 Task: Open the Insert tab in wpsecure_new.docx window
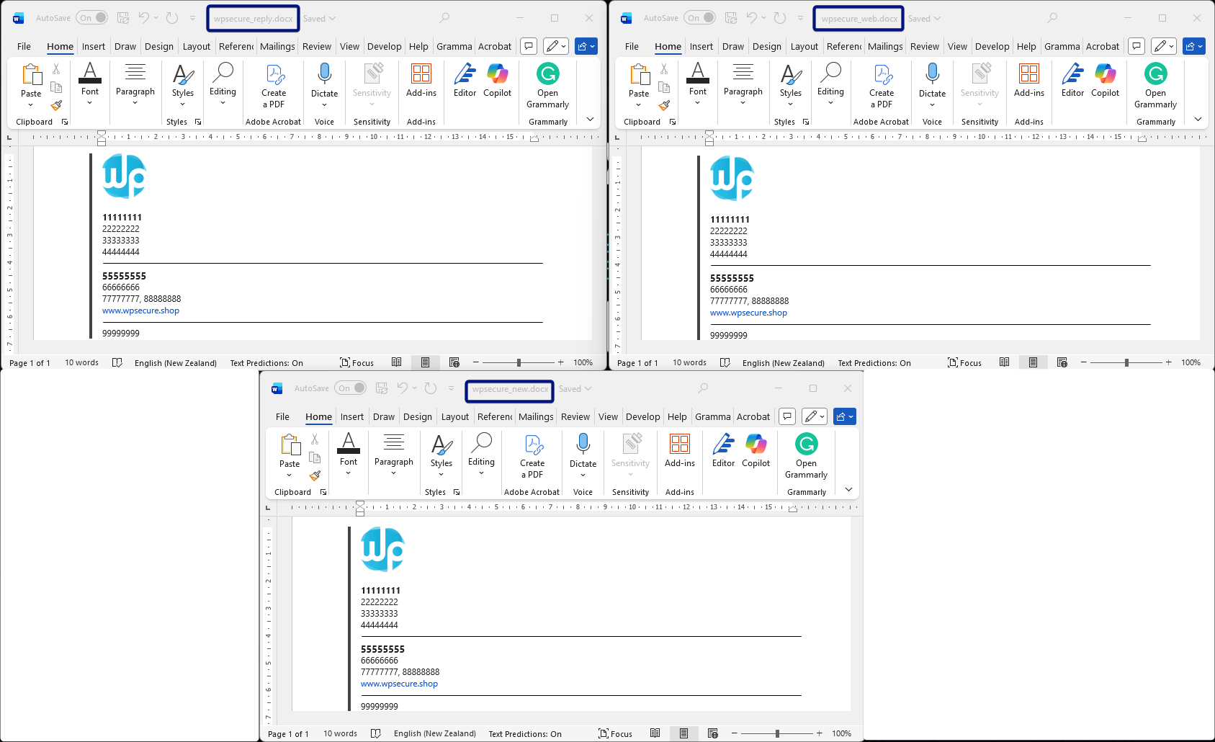point(352,417)
